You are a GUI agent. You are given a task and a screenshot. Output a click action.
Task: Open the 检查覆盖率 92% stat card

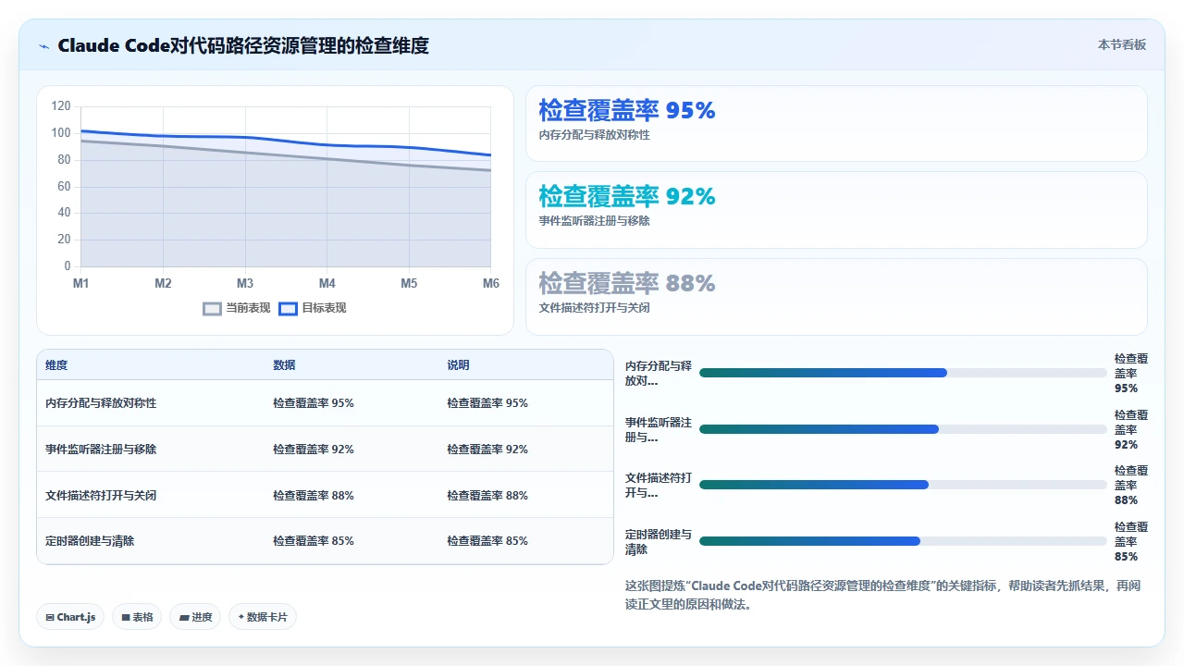pos(836,210)
